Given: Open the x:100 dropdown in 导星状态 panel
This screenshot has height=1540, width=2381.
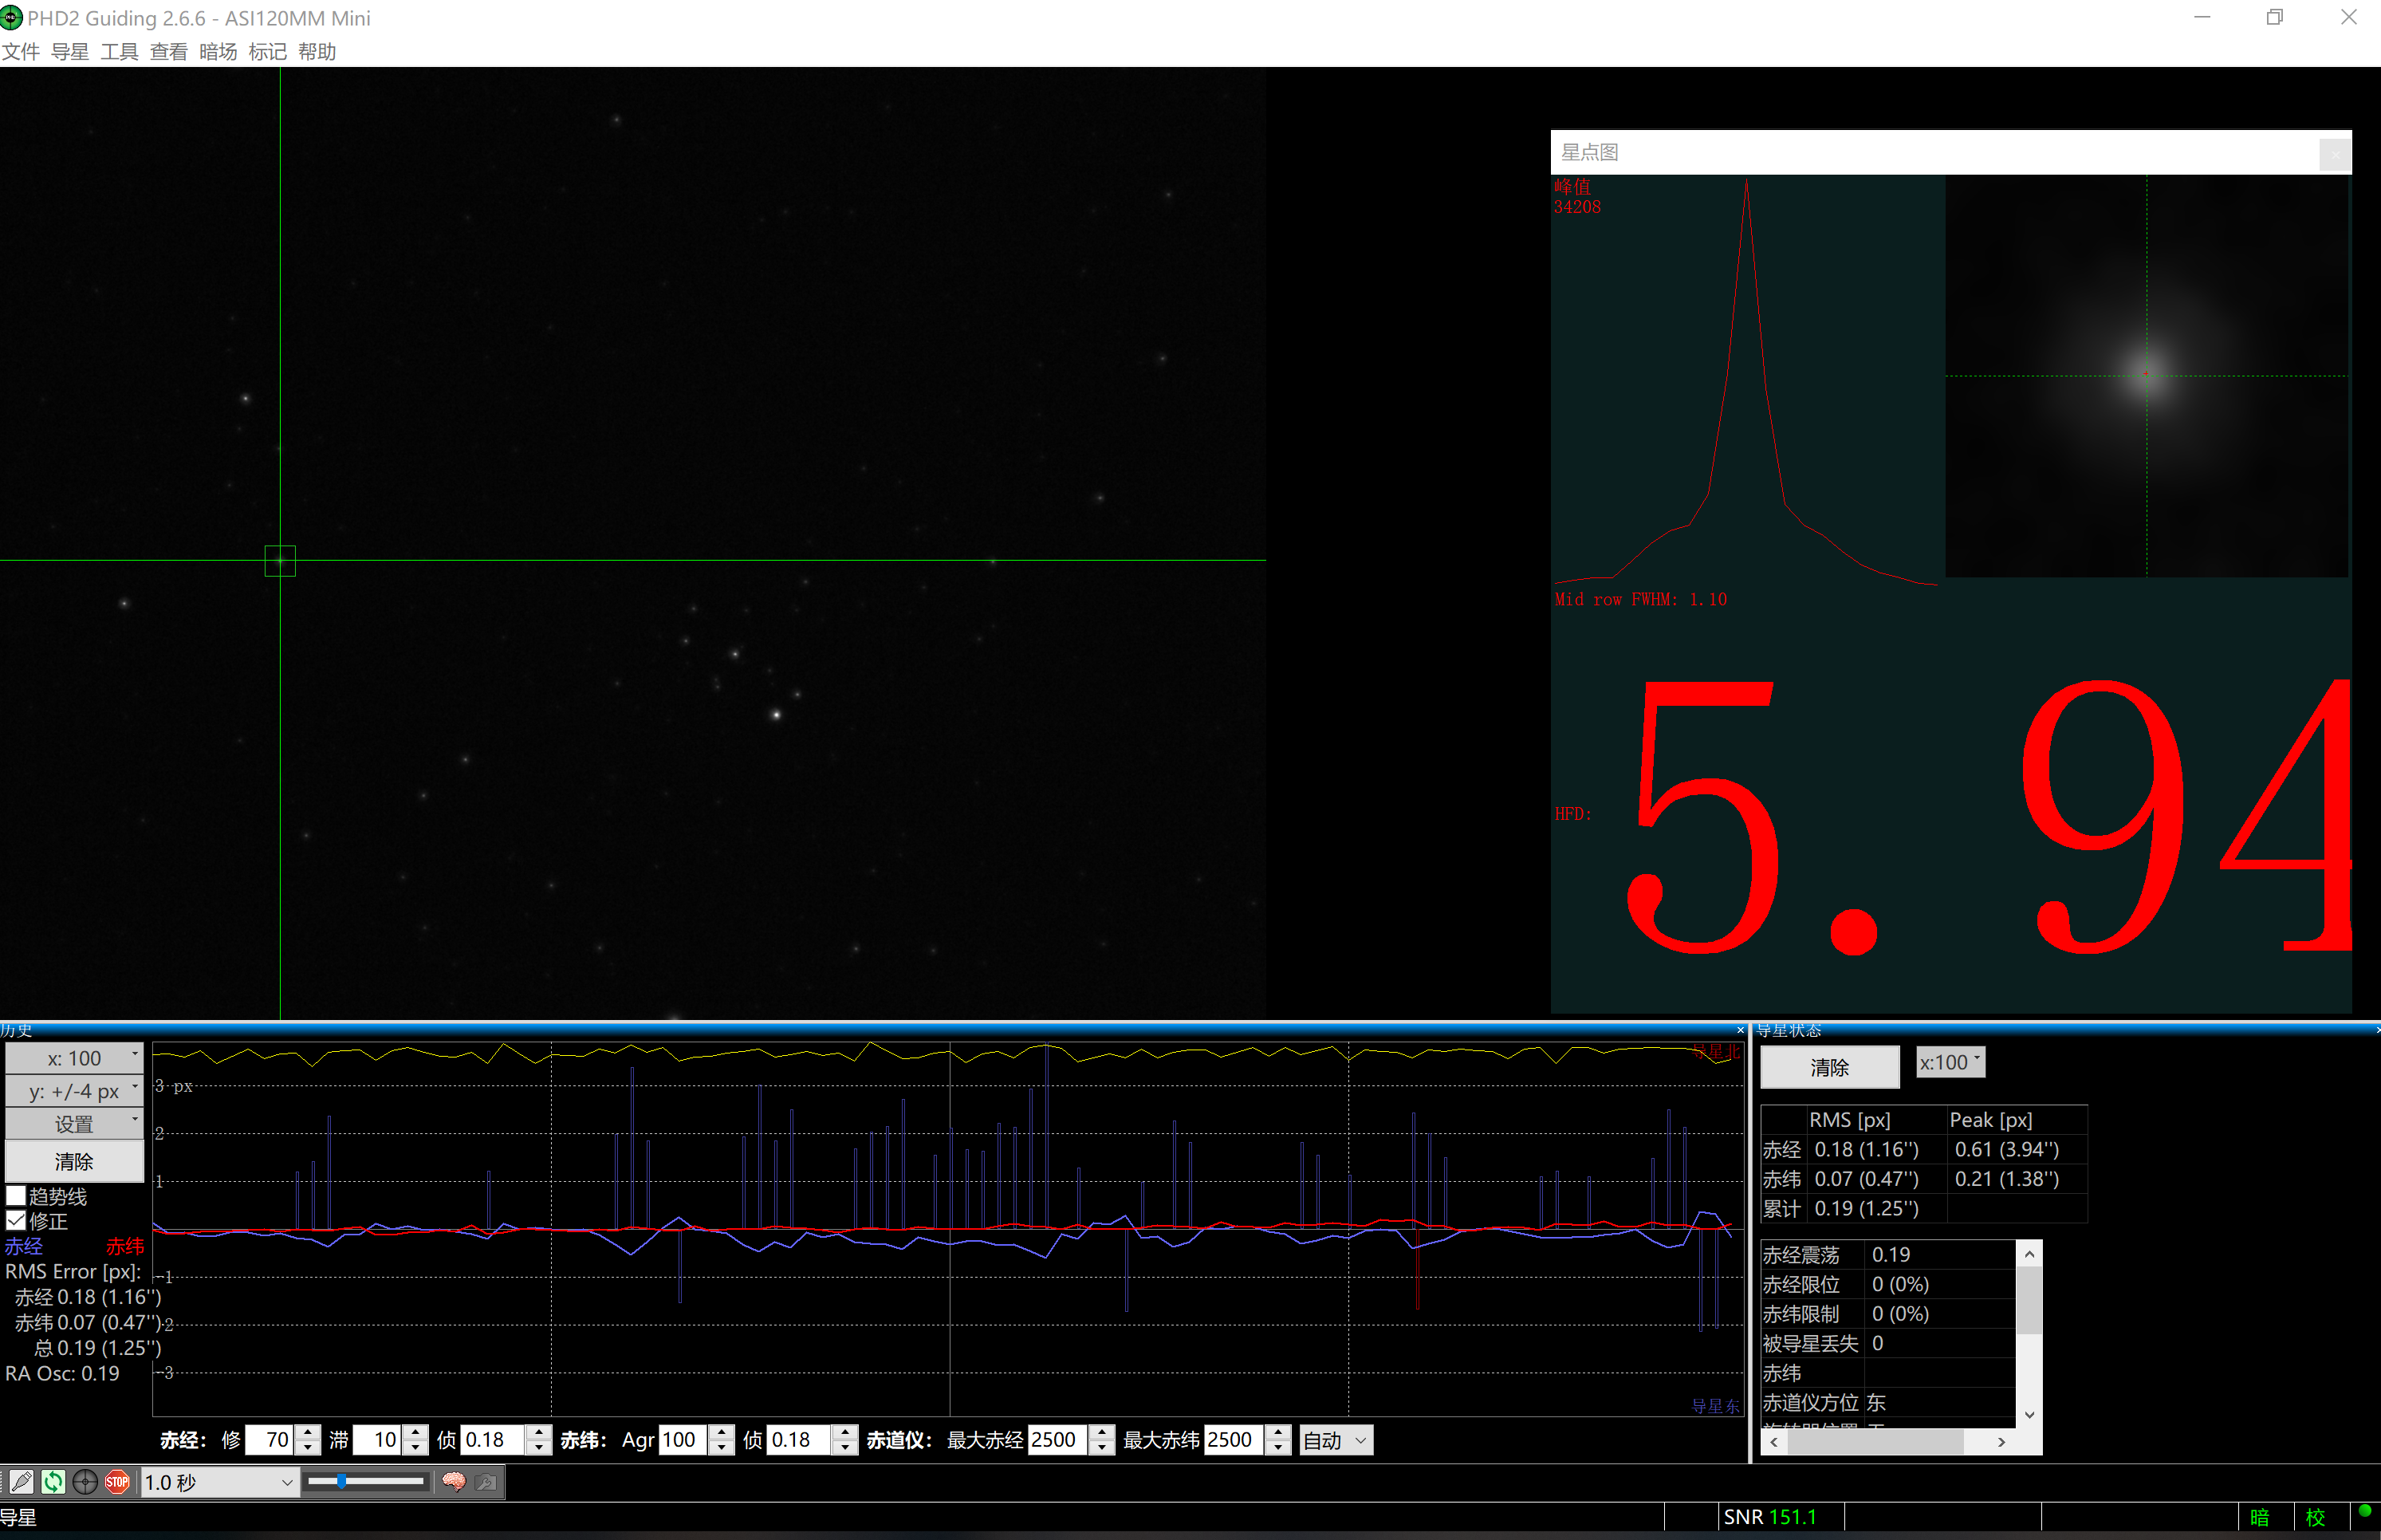Looking at the screenshot, I should click(x=1950, y=1062).
